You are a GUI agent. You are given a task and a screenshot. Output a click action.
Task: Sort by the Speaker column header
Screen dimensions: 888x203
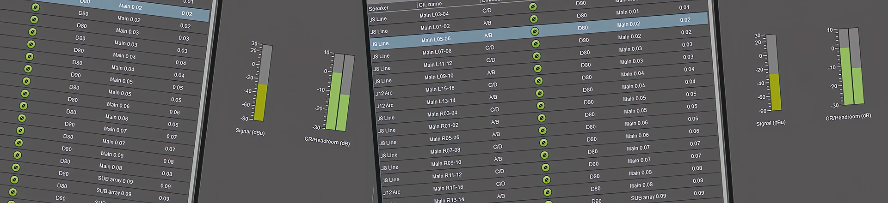click(378, 8)
